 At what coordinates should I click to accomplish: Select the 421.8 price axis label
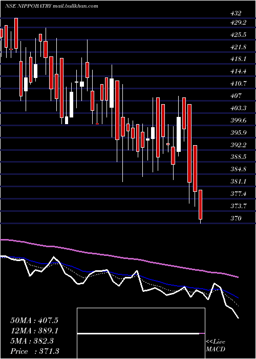tap(238, 47)
